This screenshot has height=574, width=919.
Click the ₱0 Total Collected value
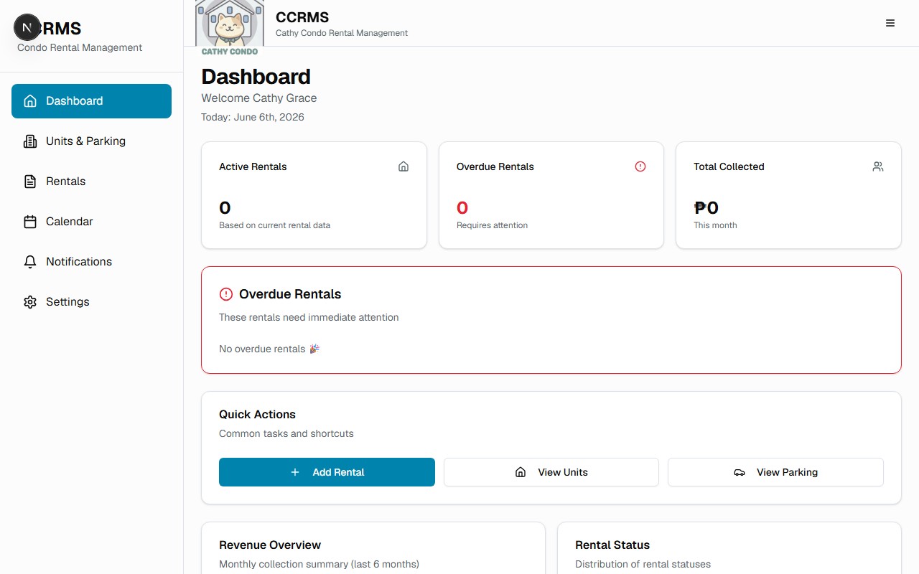click(706, 208)
